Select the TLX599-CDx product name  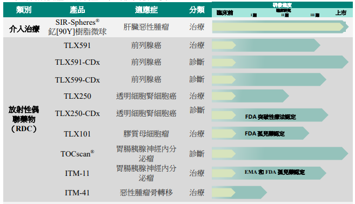pos(77,80)
